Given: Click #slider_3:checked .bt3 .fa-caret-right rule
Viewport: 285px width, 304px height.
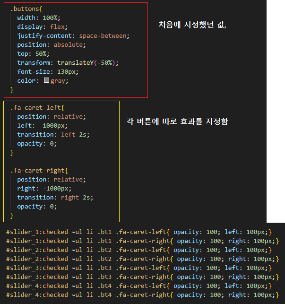Looking at the screenshot, I should 143,277.
